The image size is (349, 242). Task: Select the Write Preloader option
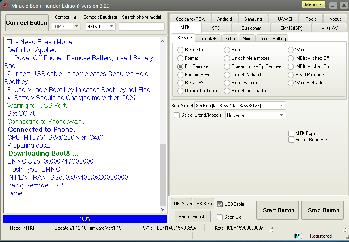tap(291, 83)
